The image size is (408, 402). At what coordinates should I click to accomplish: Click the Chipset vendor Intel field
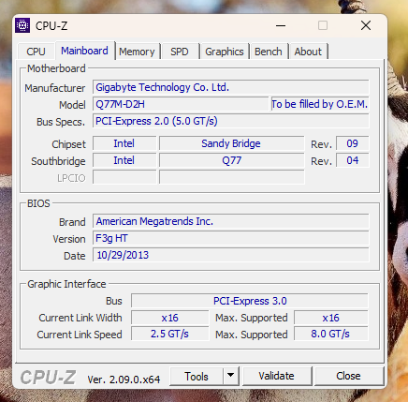(x=124, y=143)
